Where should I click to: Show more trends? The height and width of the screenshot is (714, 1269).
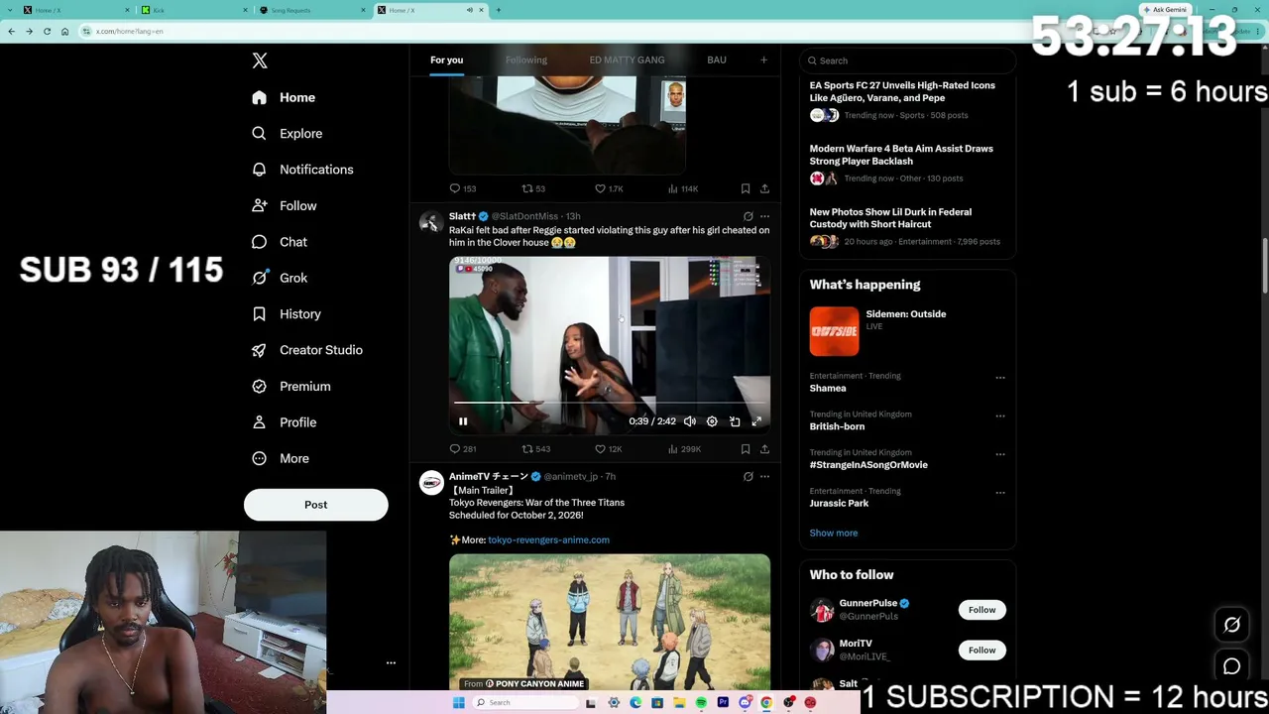[834, 534]
